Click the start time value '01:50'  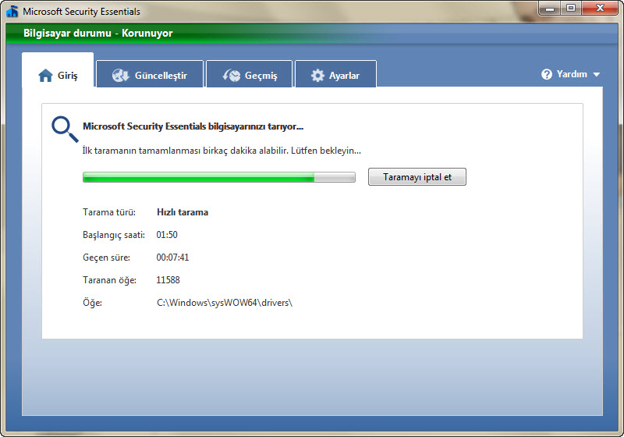tap(167, 235)
